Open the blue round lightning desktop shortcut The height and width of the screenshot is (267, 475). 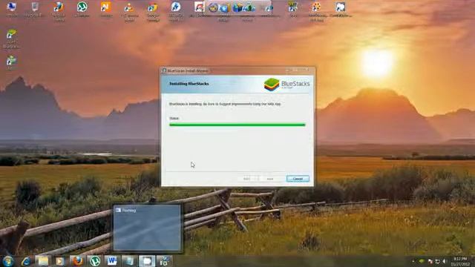click(x=176, y=12)
